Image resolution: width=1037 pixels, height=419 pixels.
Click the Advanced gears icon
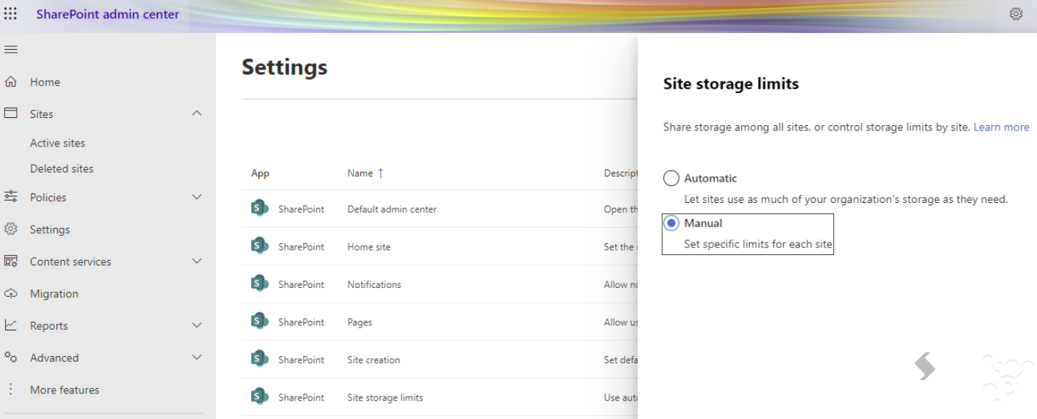click(10, 357)
